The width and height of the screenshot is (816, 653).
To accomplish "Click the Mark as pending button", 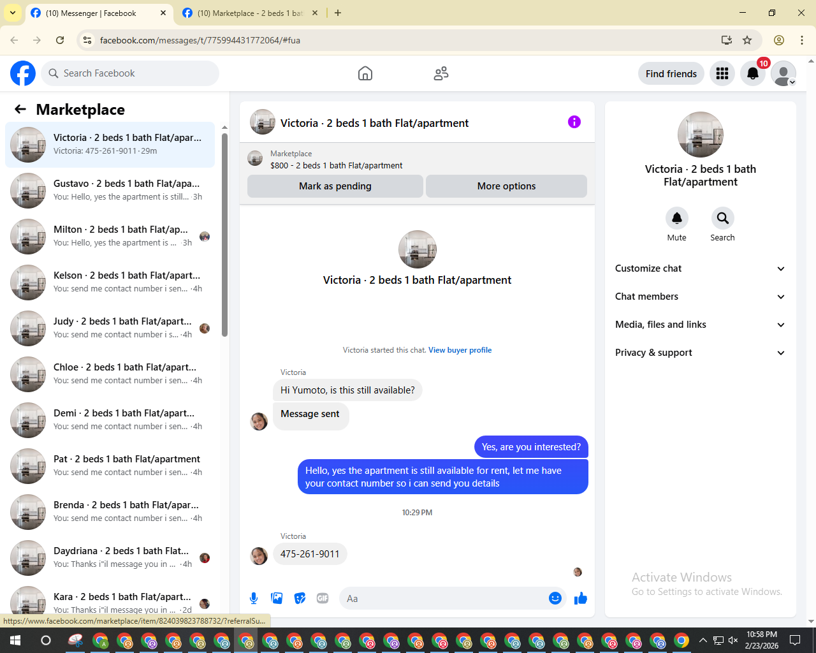I will pyautogui.click(x=335, y=186).
